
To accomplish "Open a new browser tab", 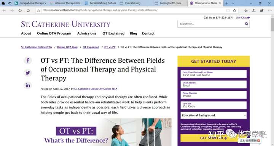I will [x=227, y=3].
